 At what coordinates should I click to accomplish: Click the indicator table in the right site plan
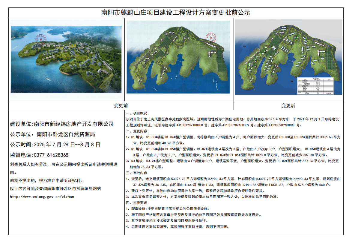[316, 86]
